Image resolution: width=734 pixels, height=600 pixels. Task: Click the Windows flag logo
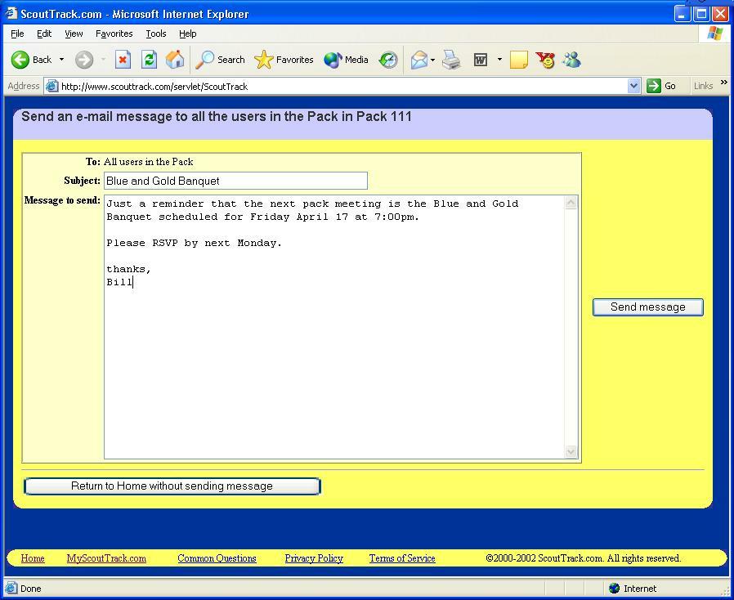(715, 34)
